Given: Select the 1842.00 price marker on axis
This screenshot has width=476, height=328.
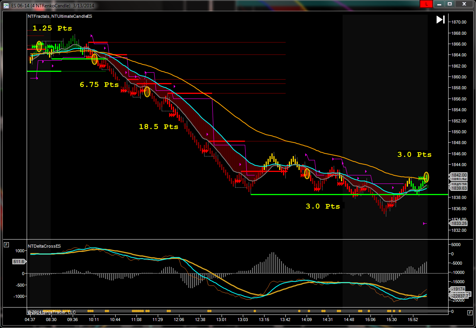Looking at the screenshot, I should [x=458, y=175].
